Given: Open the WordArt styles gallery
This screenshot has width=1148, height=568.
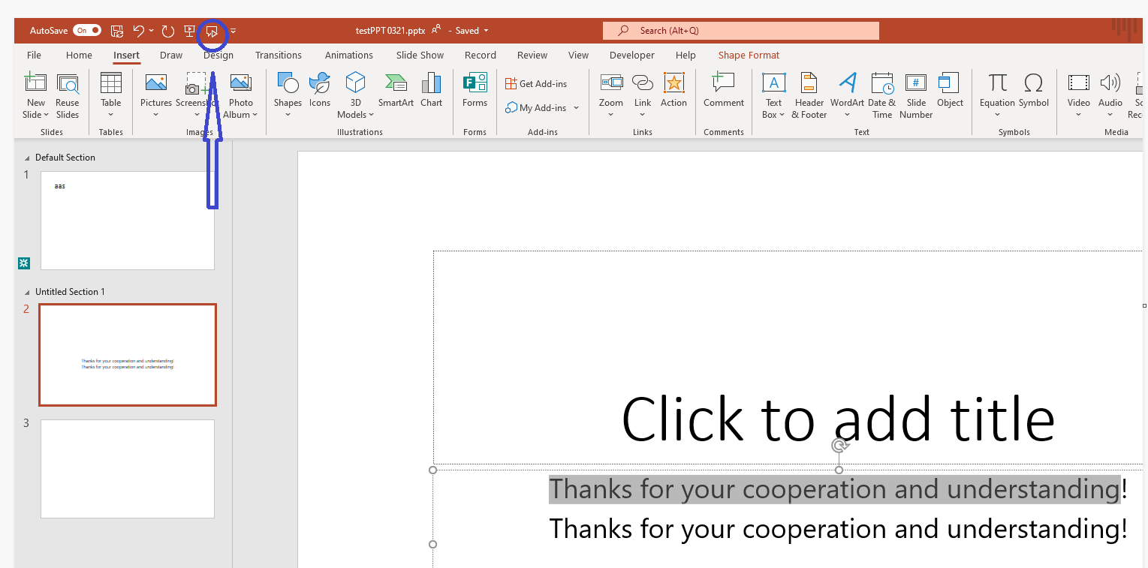Looking at the screenshot, I should tap(847, 95).
